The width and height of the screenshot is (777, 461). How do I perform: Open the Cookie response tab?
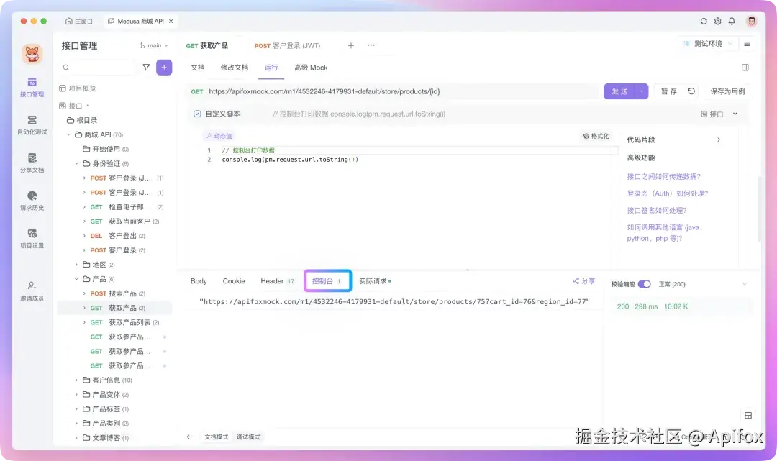point(233,281)
